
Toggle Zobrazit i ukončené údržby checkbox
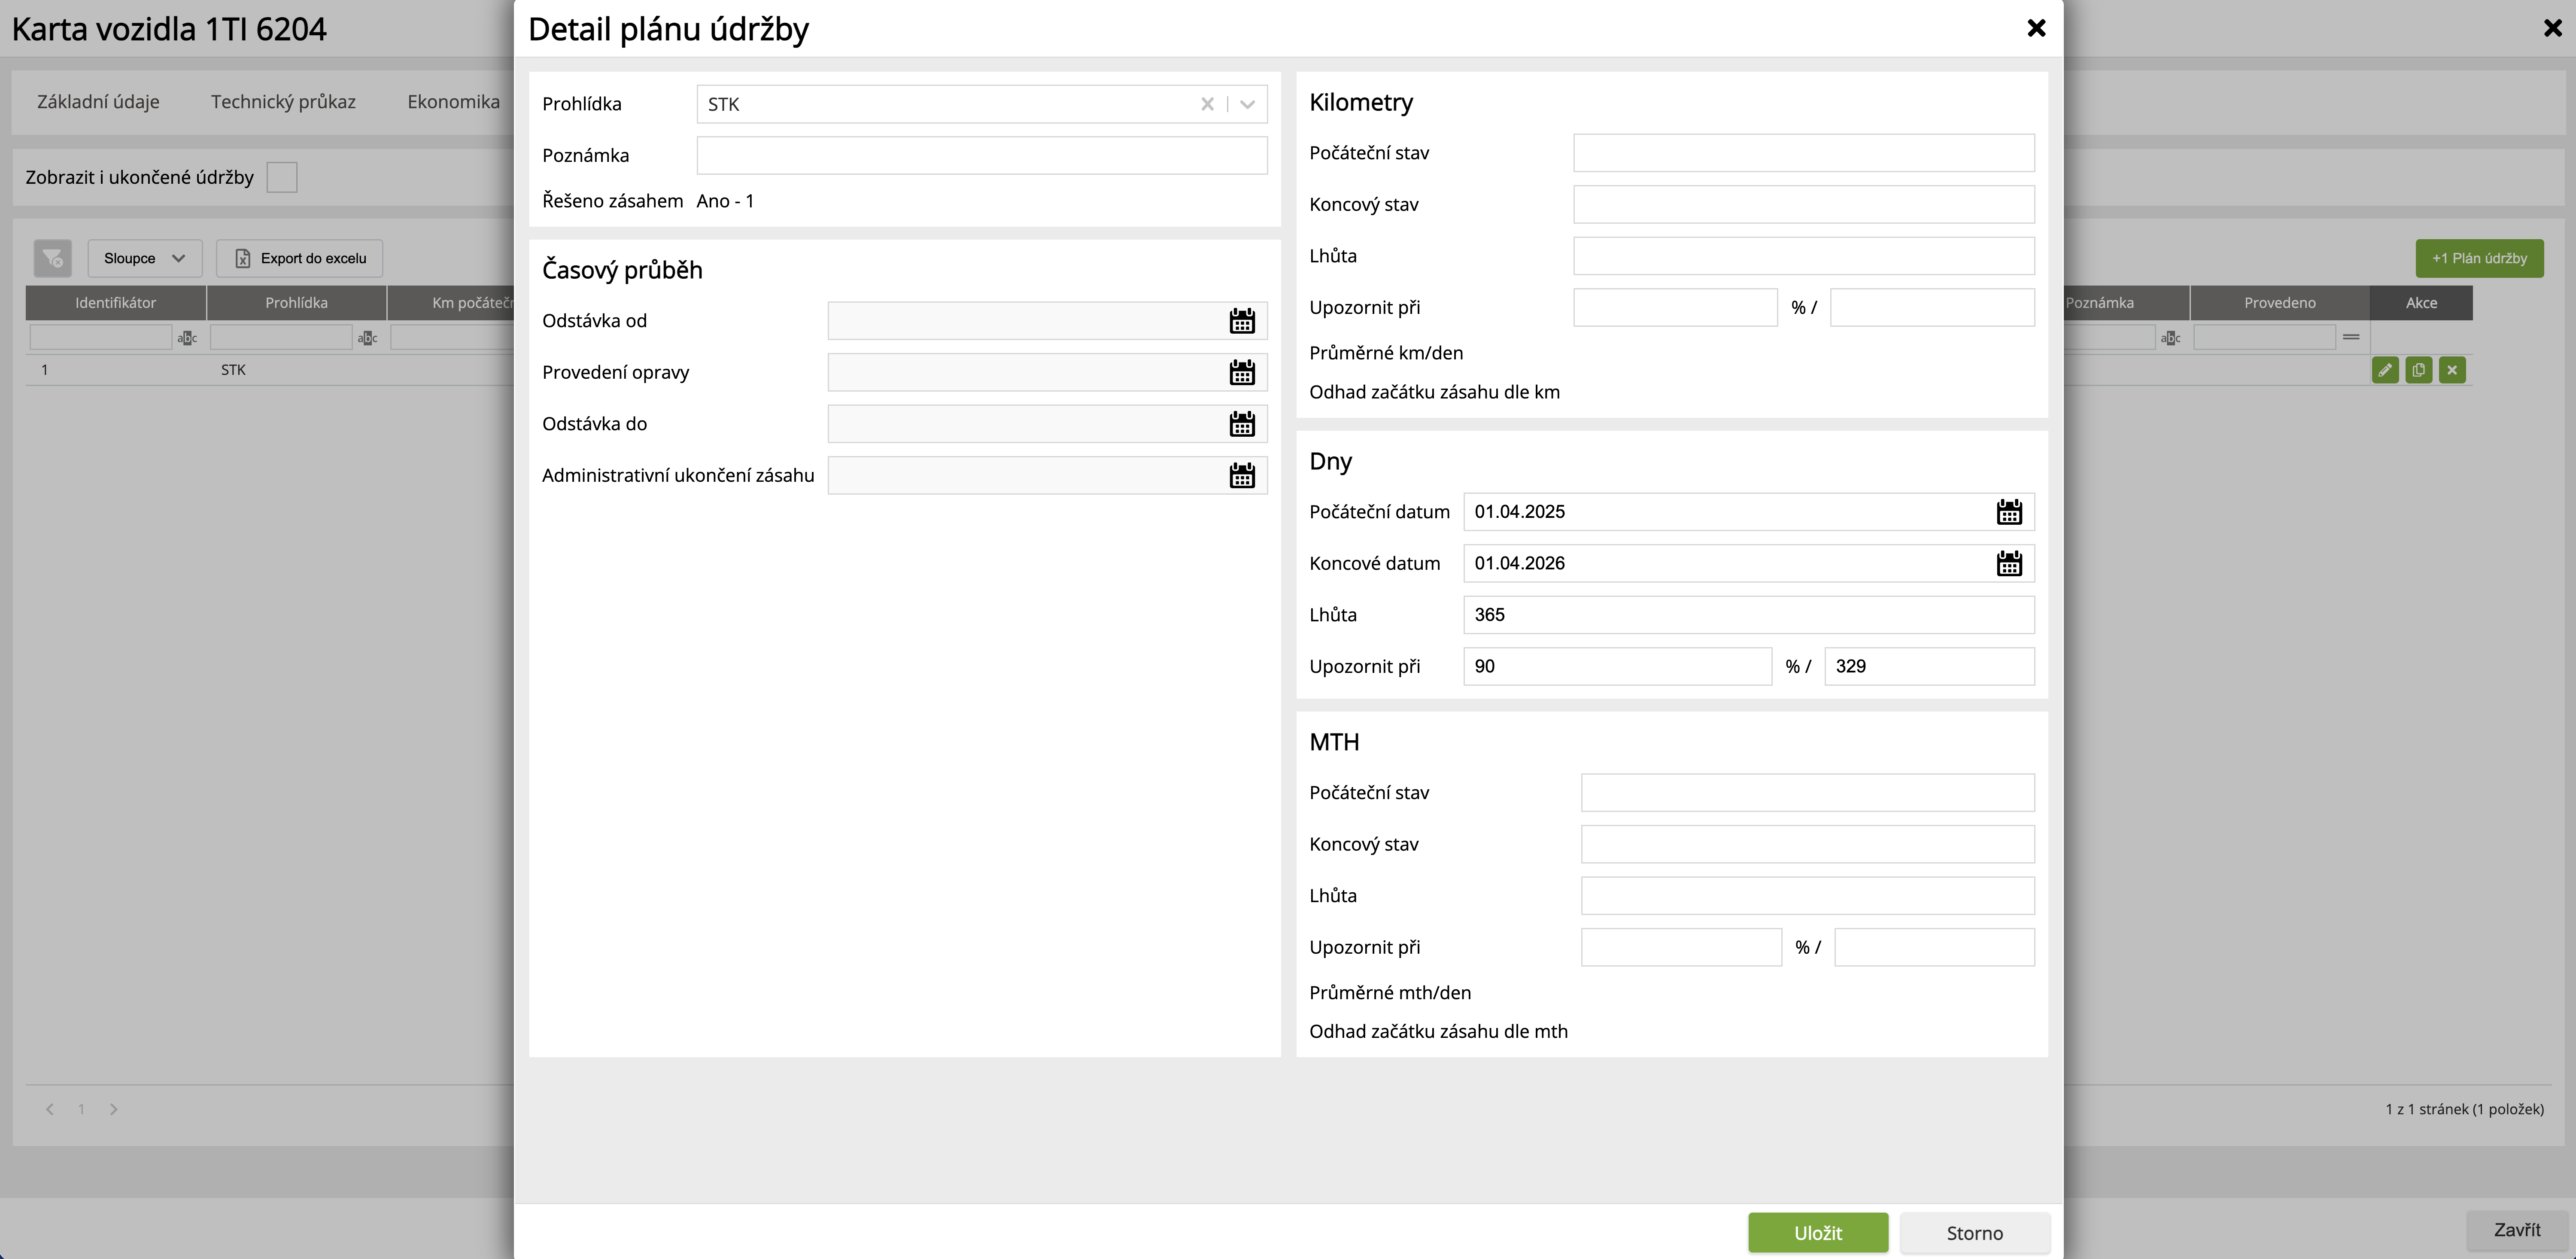pyautogui.click(x=282, y=177)
